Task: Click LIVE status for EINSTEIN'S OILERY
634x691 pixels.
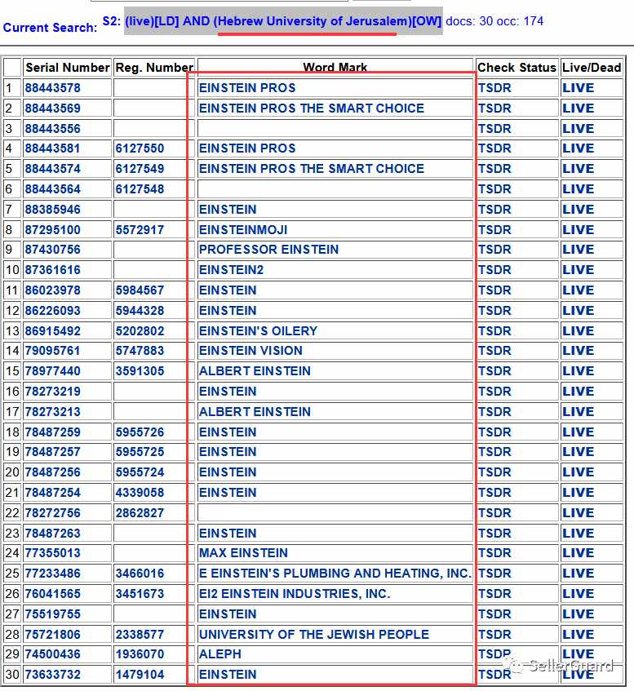Action: (x=578, y=331)
